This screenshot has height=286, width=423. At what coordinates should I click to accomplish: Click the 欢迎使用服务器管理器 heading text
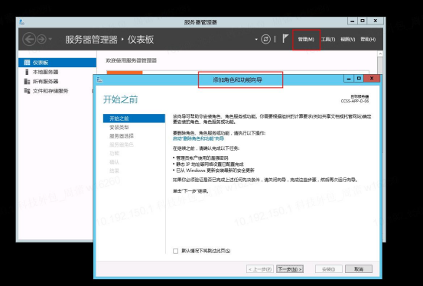coord(132,60)
